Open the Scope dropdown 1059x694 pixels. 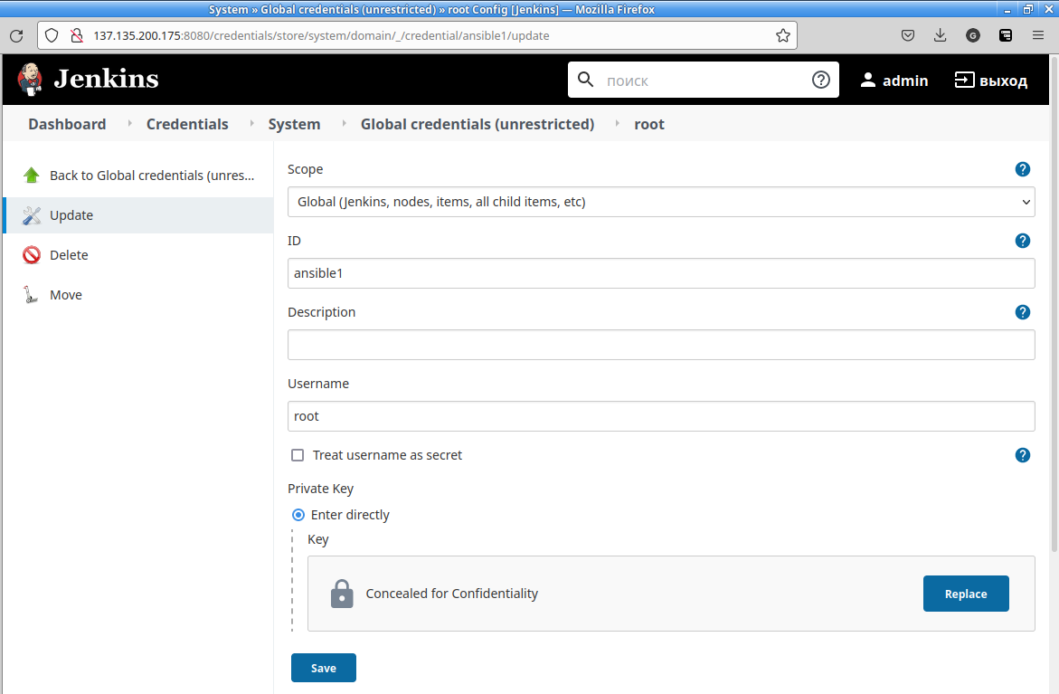pyautogui.click(x=661, y=202)
